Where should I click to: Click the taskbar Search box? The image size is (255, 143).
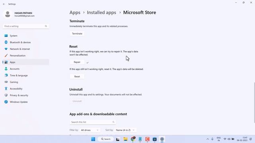[106, 139]
